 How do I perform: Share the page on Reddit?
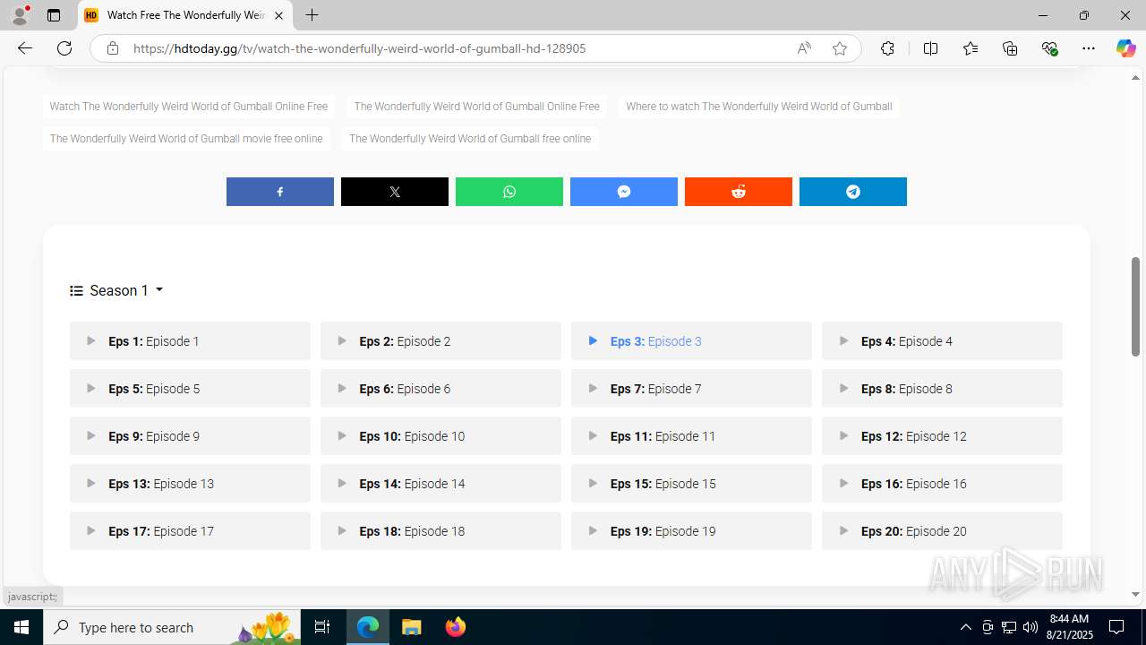739,192
